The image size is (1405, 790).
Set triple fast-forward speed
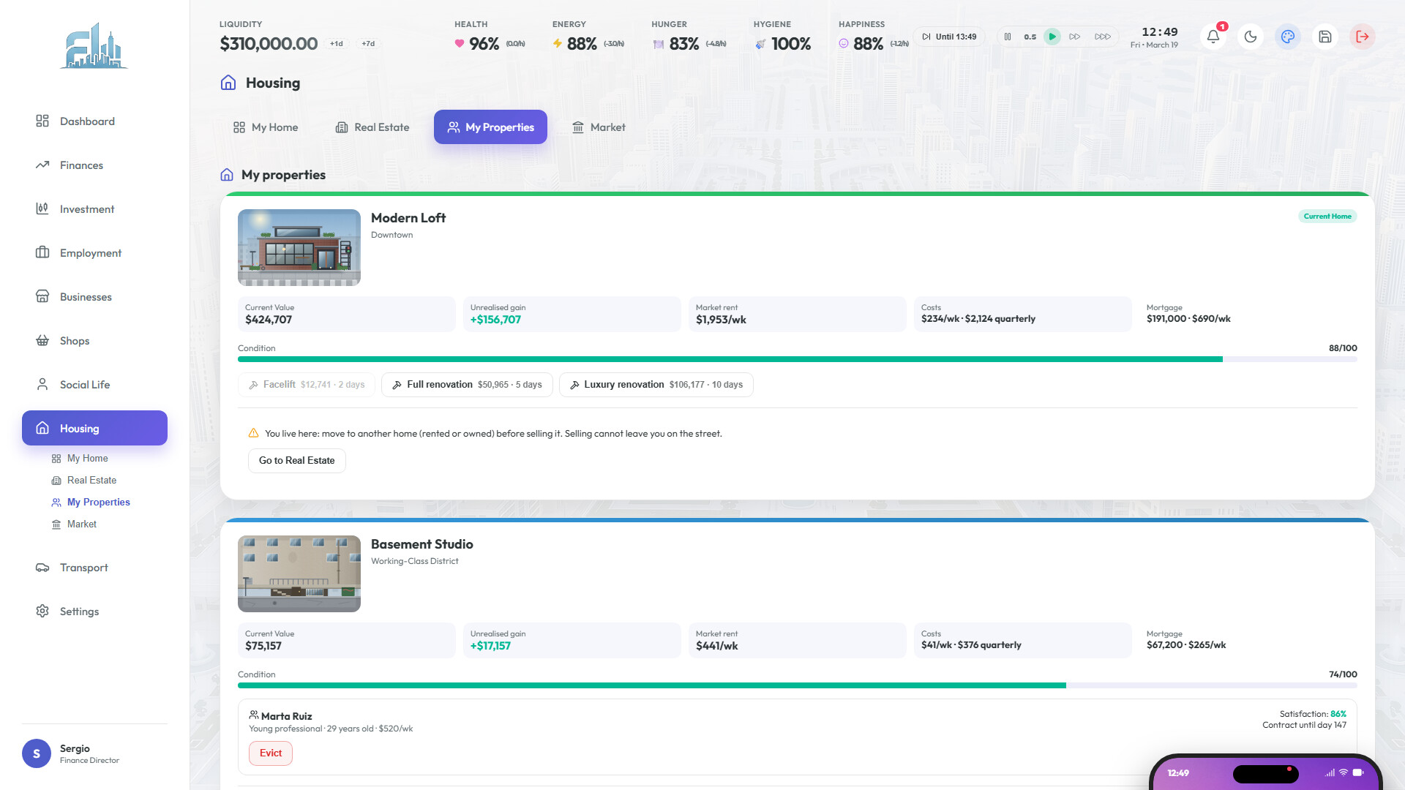pos(1103,37)
